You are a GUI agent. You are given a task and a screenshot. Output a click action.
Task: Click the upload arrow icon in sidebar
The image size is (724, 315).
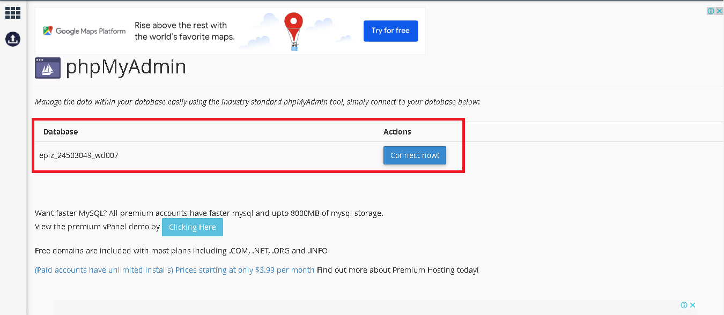click(x=13, y=39)
